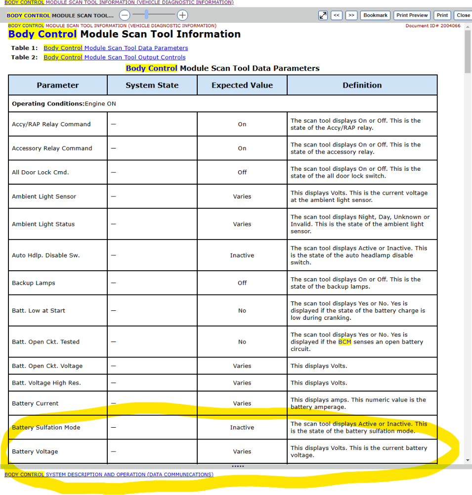This screenshot has width=472, height=495.
Task: Open Body Control System Description and Operation link
Action: tap(109, 475)
